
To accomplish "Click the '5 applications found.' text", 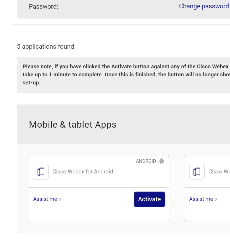I will click(46, 46).
